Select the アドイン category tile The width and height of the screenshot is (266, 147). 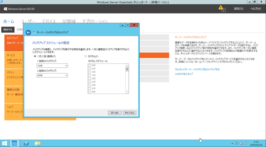pos(14,77)
